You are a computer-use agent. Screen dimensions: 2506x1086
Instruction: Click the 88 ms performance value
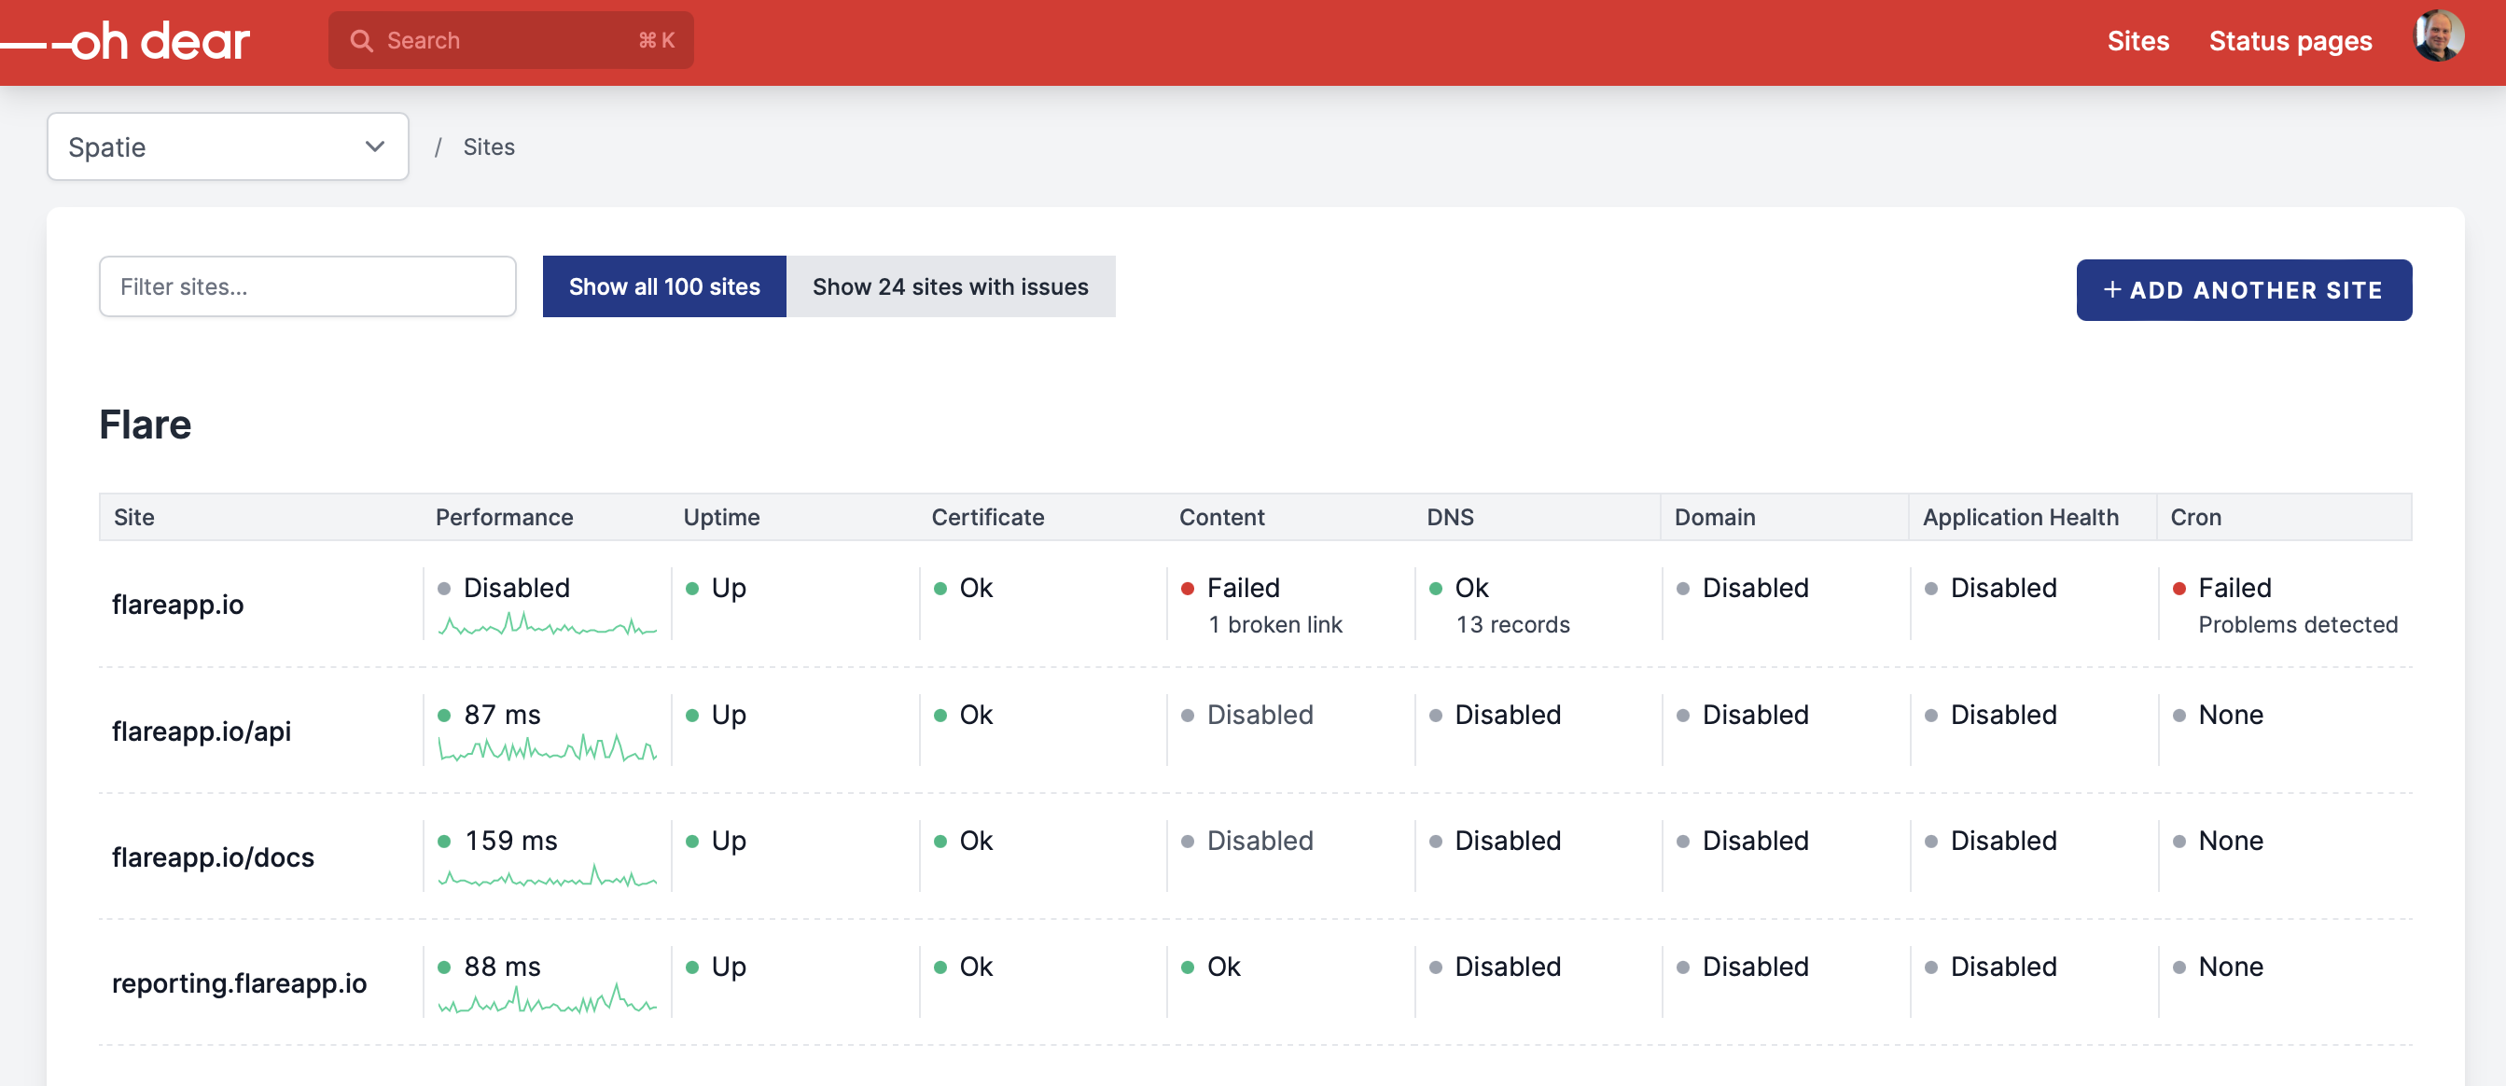502,967
